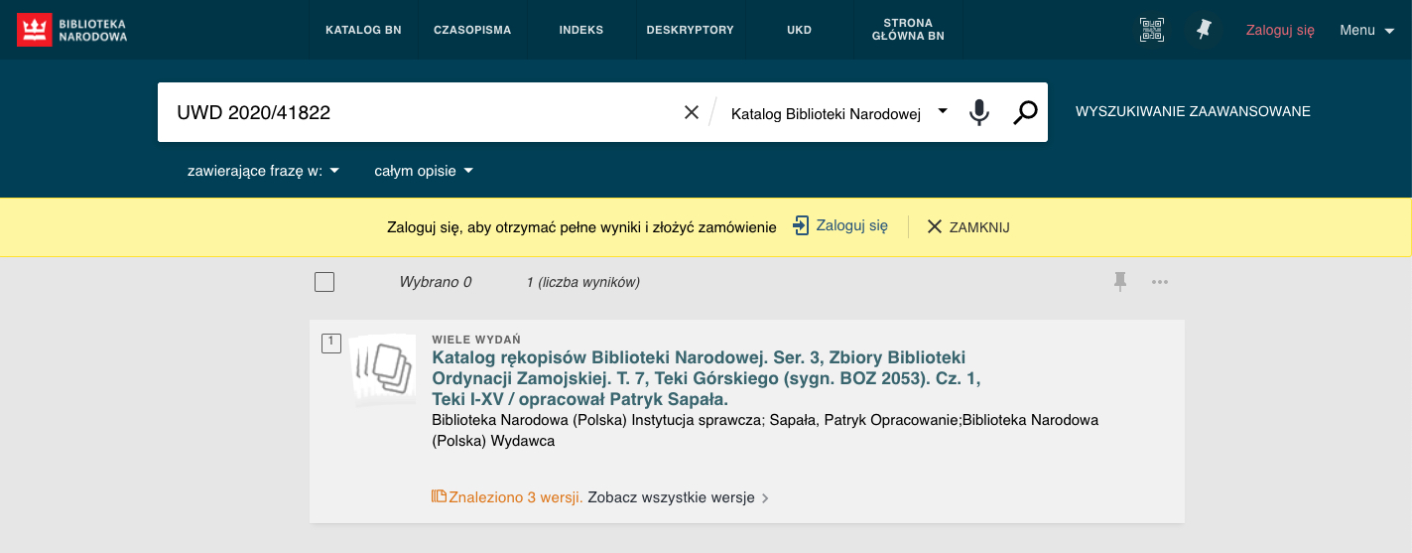Pin results using pushpin above list

click(x=1120, y=282)
